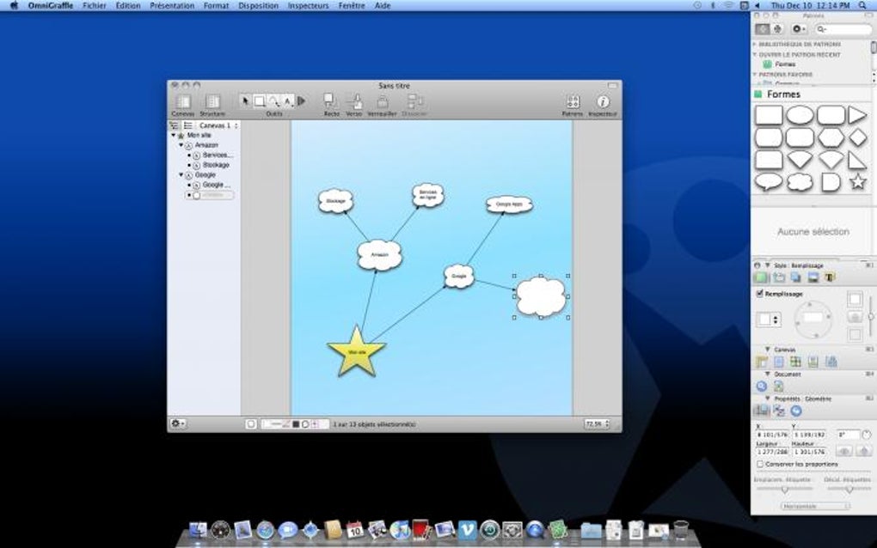Open the Présentation menu

172,6
